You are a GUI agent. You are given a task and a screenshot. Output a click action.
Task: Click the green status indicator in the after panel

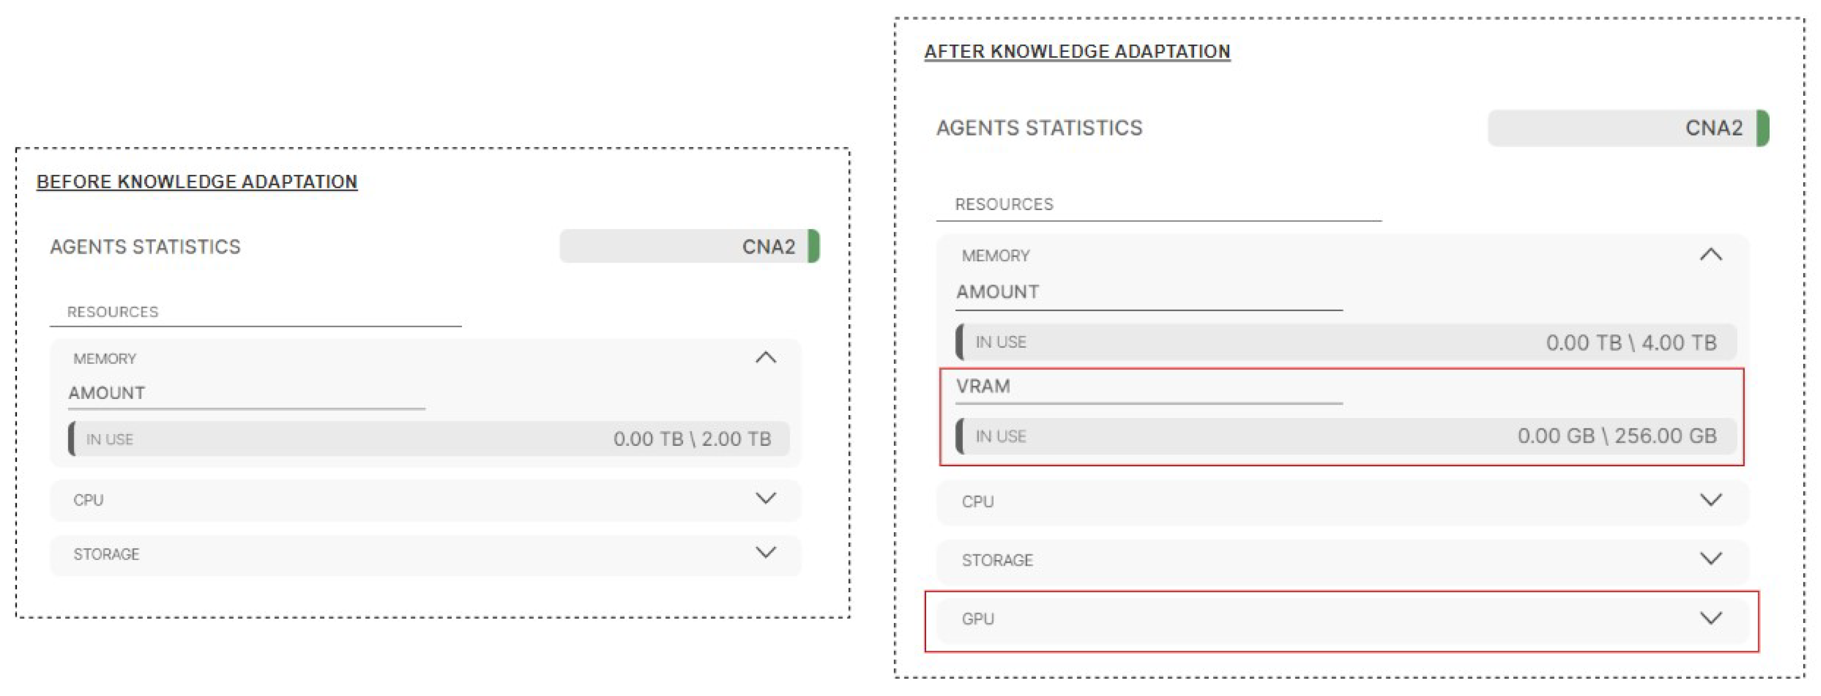click(1763, 128)
